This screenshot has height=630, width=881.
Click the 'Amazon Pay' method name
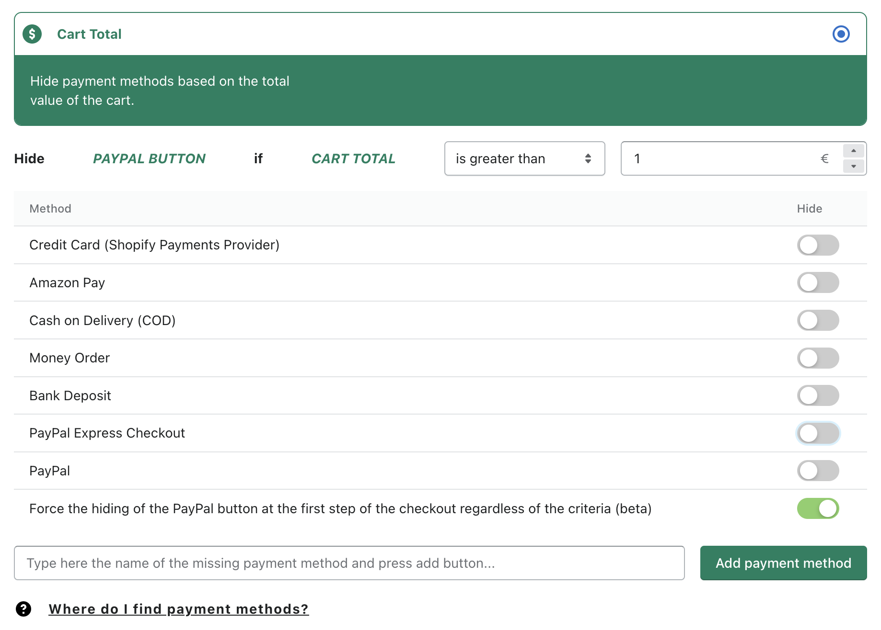(67, 283)
